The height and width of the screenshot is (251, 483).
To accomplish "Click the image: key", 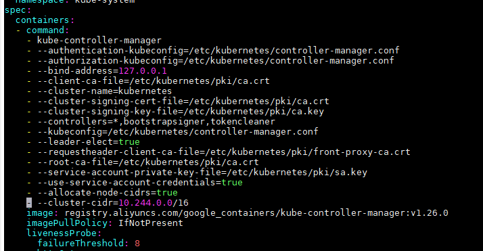I will [x=42, y=213].
